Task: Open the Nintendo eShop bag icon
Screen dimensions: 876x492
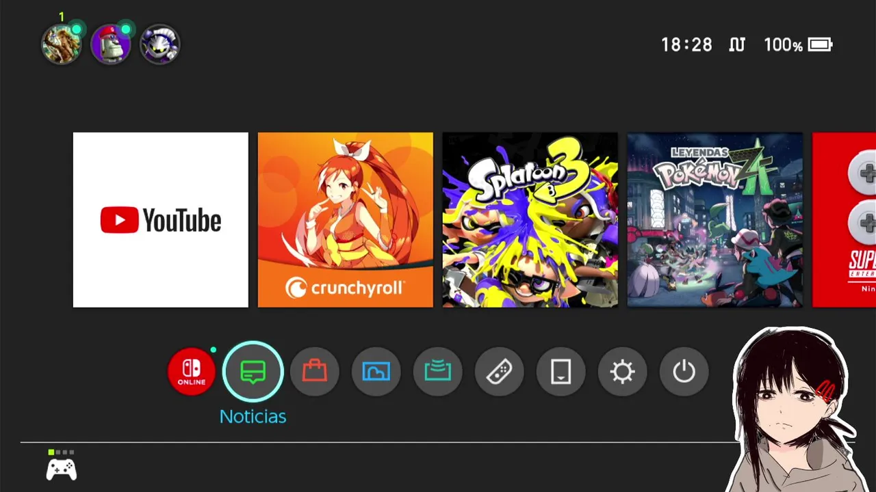Action: tap(315, 372)
